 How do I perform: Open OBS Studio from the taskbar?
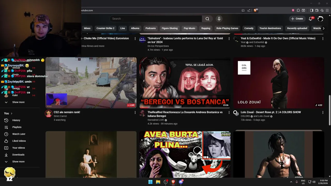point(166,182)
